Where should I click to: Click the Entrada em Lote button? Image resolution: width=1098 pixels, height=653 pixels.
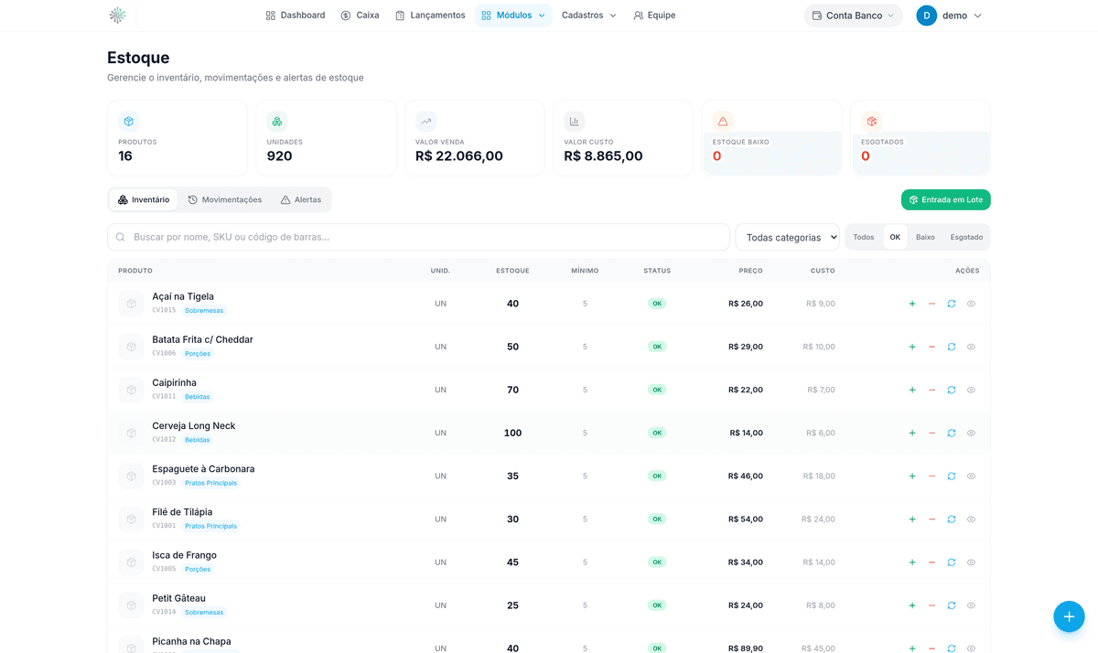[x=946, y=199]
